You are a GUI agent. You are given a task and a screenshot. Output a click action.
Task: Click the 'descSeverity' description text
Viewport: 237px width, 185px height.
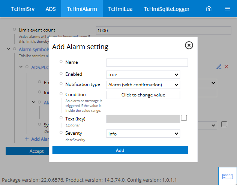point(75,140)
